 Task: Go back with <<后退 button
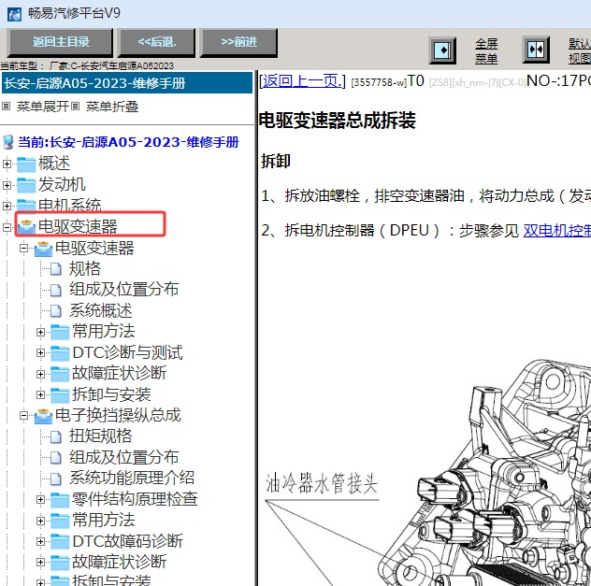tap(157, 42)
